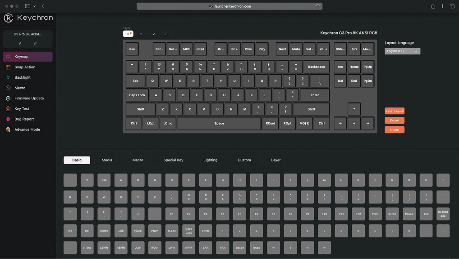459x259 pixels.
Task: Click the Export button
Action: click(395, 121)
